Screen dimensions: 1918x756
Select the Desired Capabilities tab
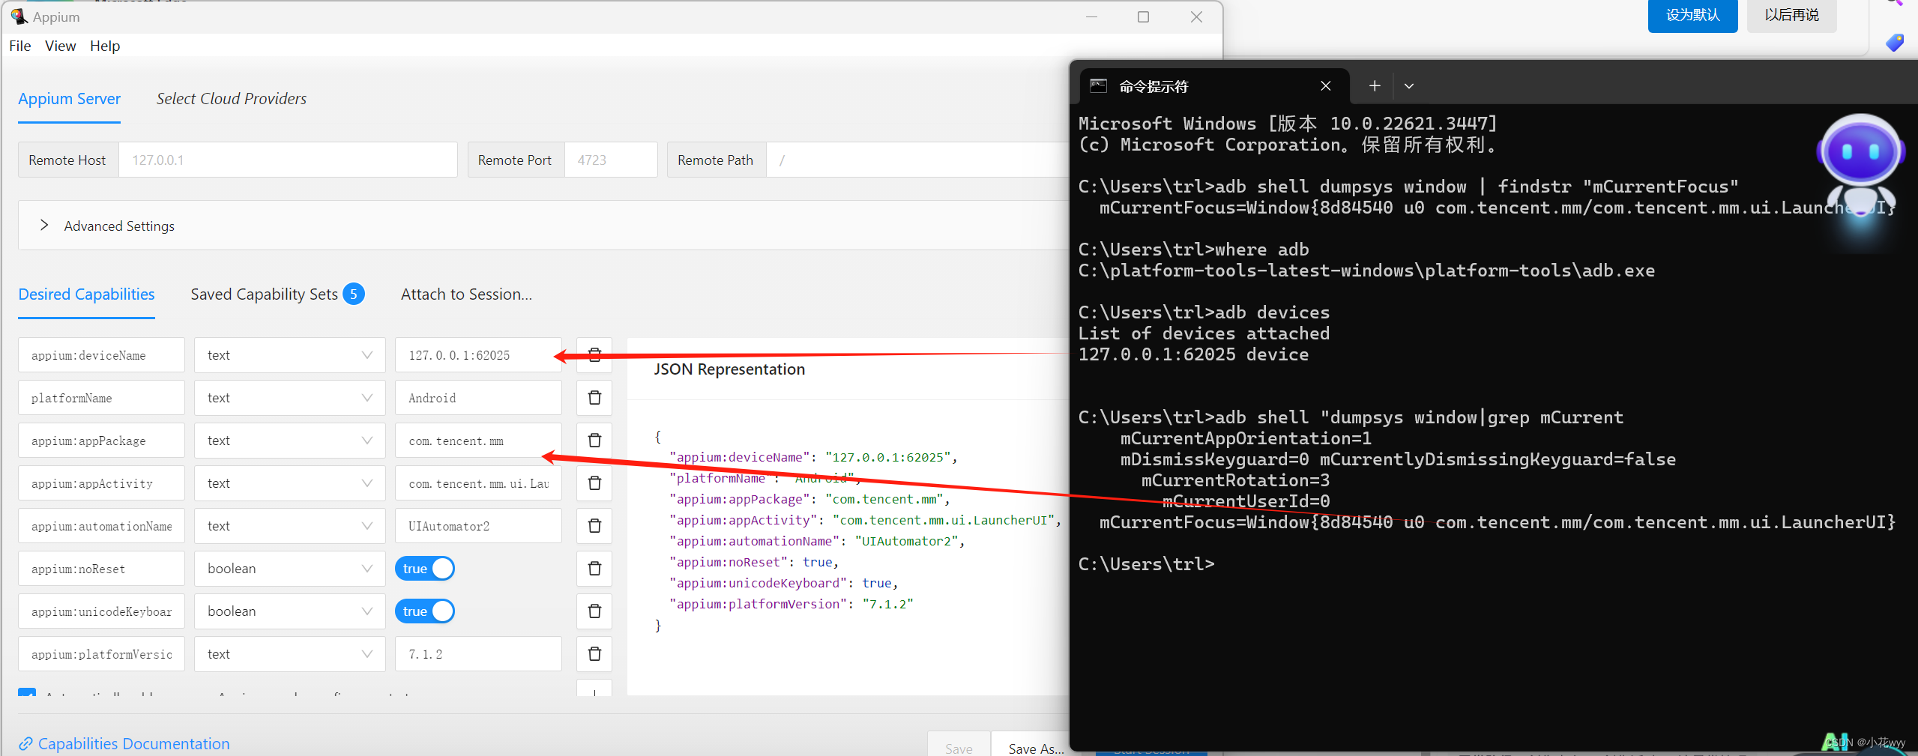pyautogui.click(x=86, y=294)
